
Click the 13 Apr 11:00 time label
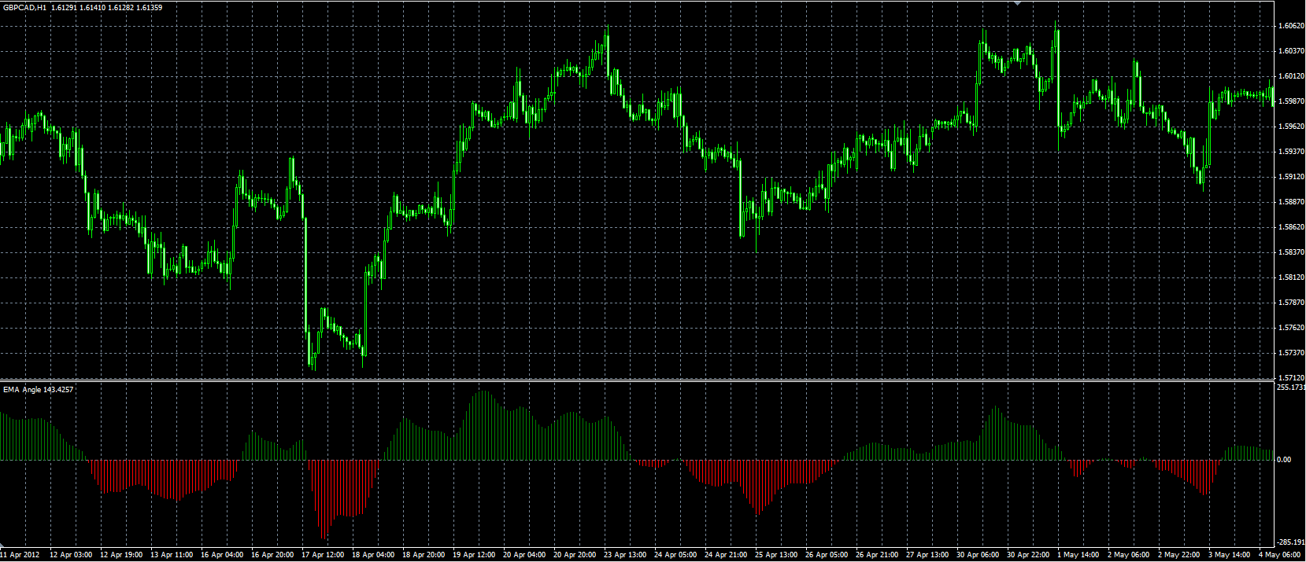[172, 555]
